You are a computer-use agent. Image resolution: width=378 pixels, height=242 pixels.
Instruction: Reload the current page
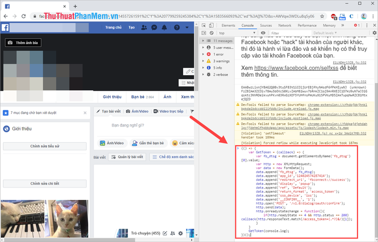click(23, 16)
